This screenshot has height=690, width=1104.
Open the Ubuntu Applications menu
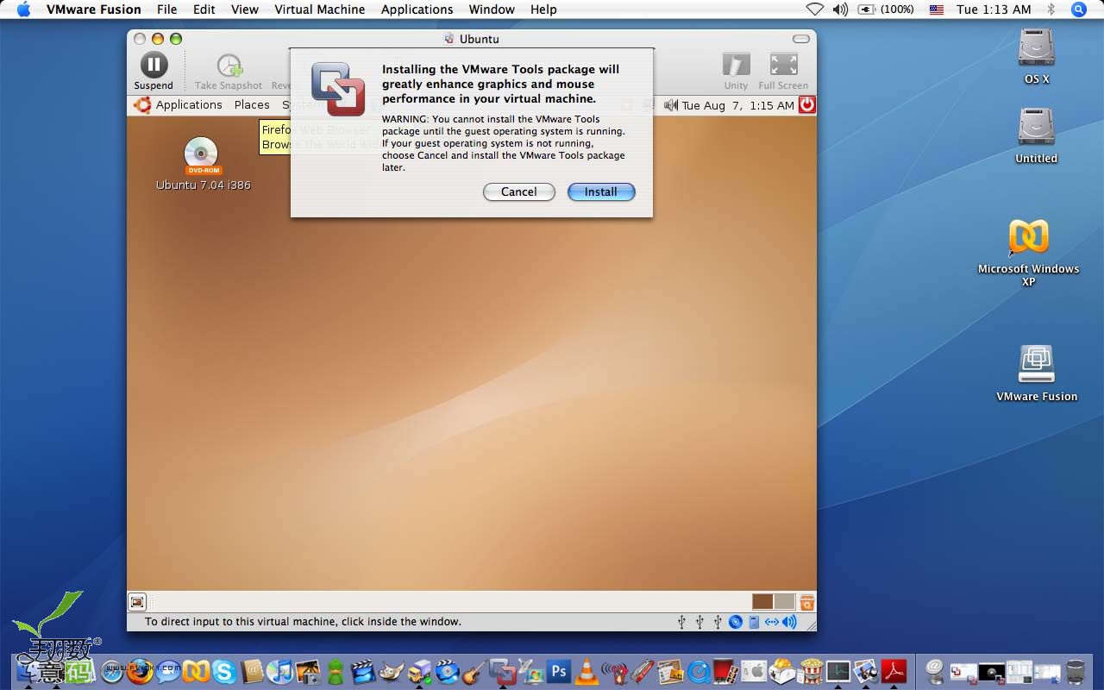189,104
